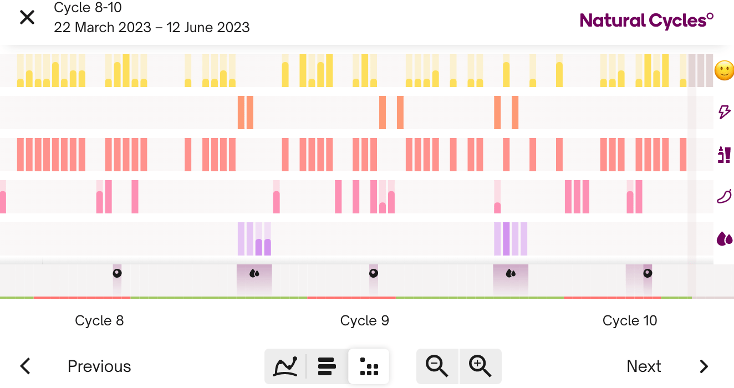Click the skin care bottle icon

coord(724,155)
